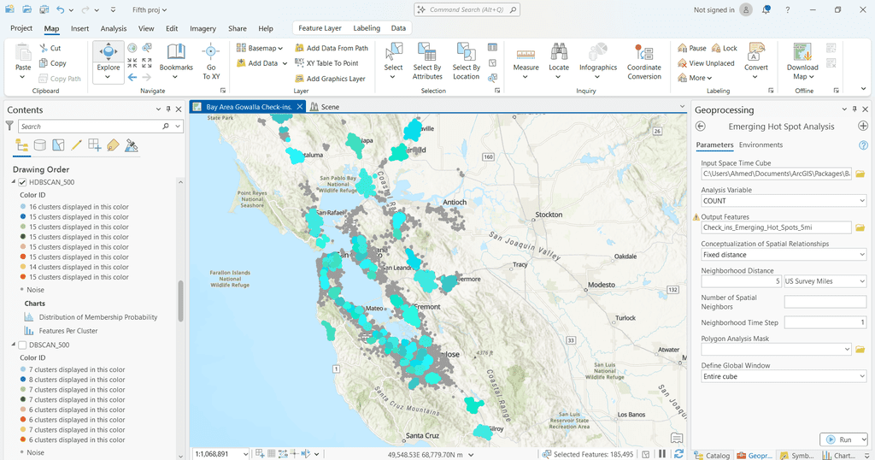Open the Catalog pane tab
875x460 pixels.
click(712, 456)
